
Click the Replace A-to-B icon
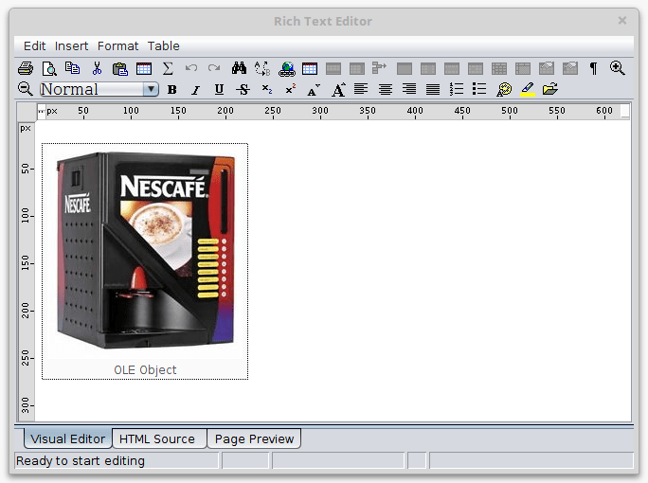point(262,68)
